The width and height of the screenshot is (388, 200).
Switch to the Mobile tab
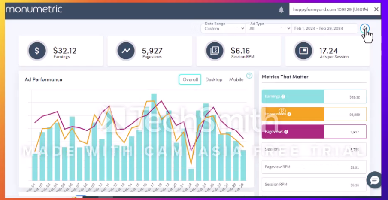[236, 79]
